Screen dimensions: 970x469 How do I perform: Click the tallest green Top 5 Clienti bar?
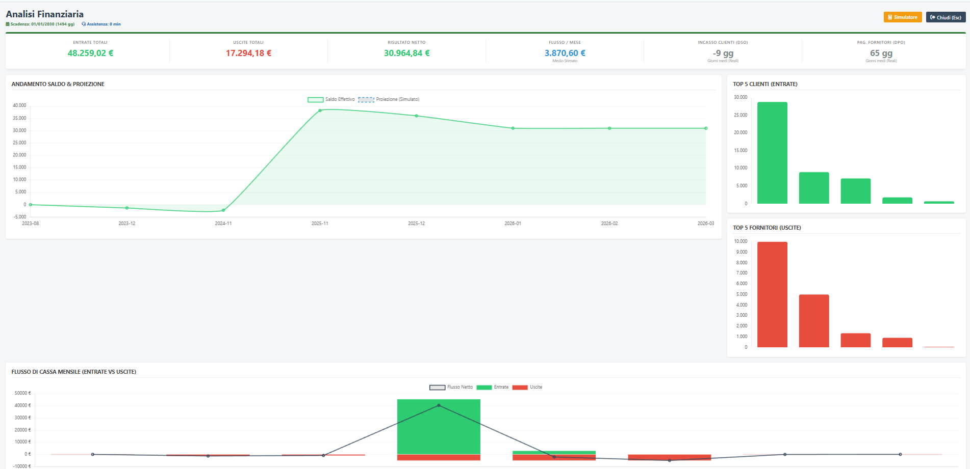(x=772, y=153)
